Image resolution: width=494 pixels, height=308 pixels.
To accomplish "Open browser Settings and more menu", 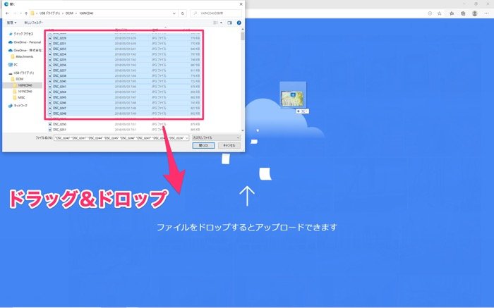I will coord(486,13).
